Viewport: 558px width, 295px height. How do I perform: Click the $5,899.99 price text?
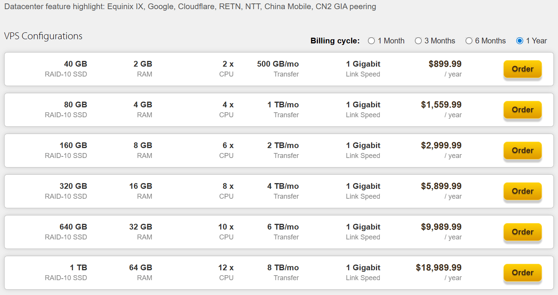pyautogui.click(x=441, y=186)
